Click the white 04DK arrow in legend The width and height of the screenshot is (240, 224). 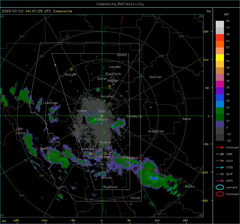[x=220, y=154]
